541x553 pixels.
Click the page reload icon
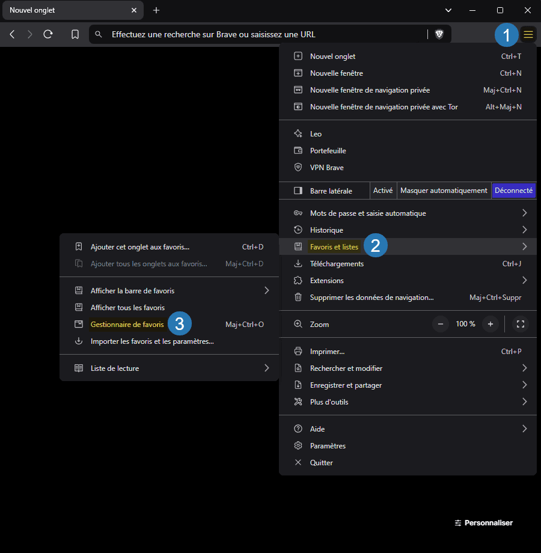(48, 34)
